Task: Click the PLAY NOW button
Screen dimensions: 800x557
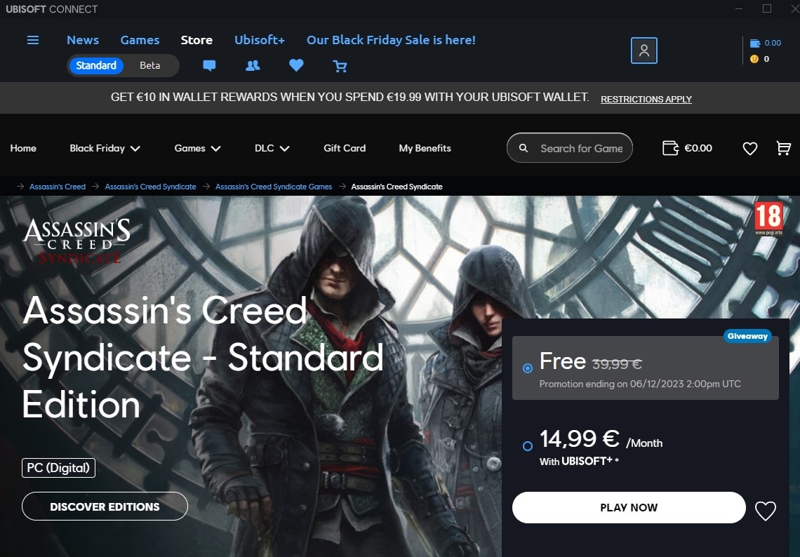Action: click(x=629, y=507)
